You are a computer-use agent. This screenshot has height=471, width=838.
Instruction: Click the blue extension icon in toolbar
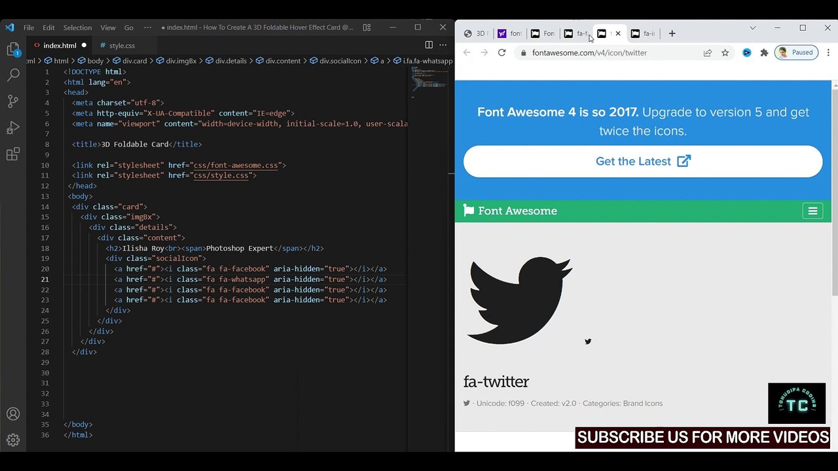tap(746, 52)
